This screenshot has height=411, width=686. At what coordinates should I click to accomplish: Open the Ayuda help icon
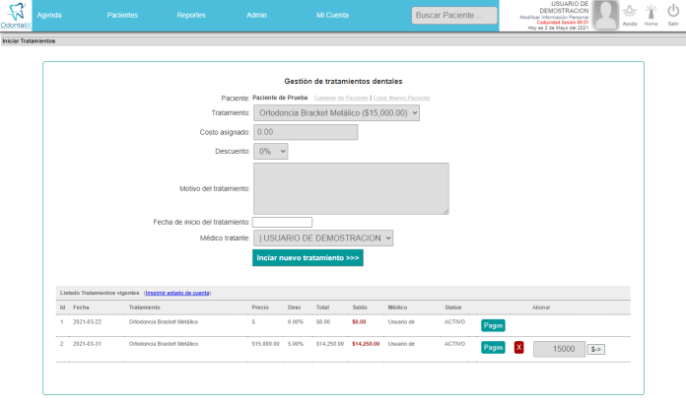[629, 12]
